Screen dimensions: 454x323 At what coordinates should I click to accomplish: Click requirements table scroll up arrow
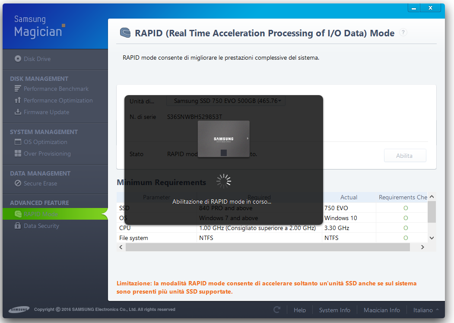432,197
